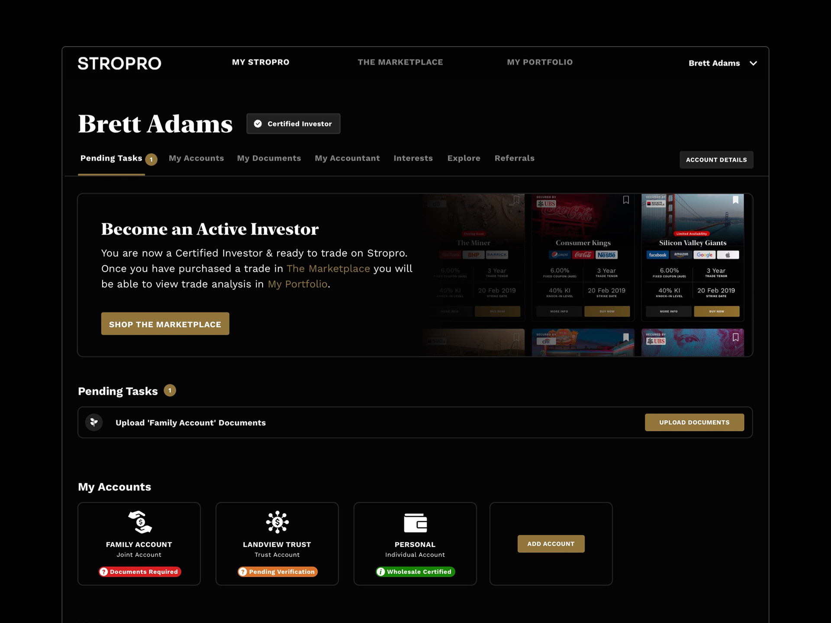
Task: Click the Documents Required status badge
Action: [x=140, y=572]
